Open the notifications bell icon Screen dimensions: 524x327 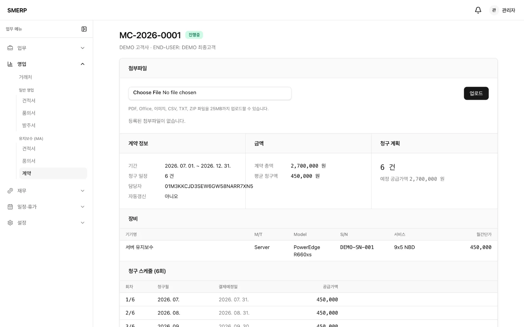478,10
